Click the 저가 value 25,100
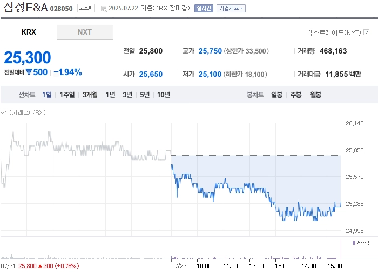Screen dimensions: 378x273 [x=210, y=74]
